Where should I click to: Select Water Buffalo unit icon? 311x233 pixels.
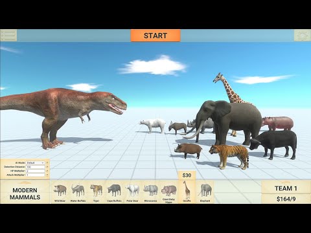pos(78,192)
